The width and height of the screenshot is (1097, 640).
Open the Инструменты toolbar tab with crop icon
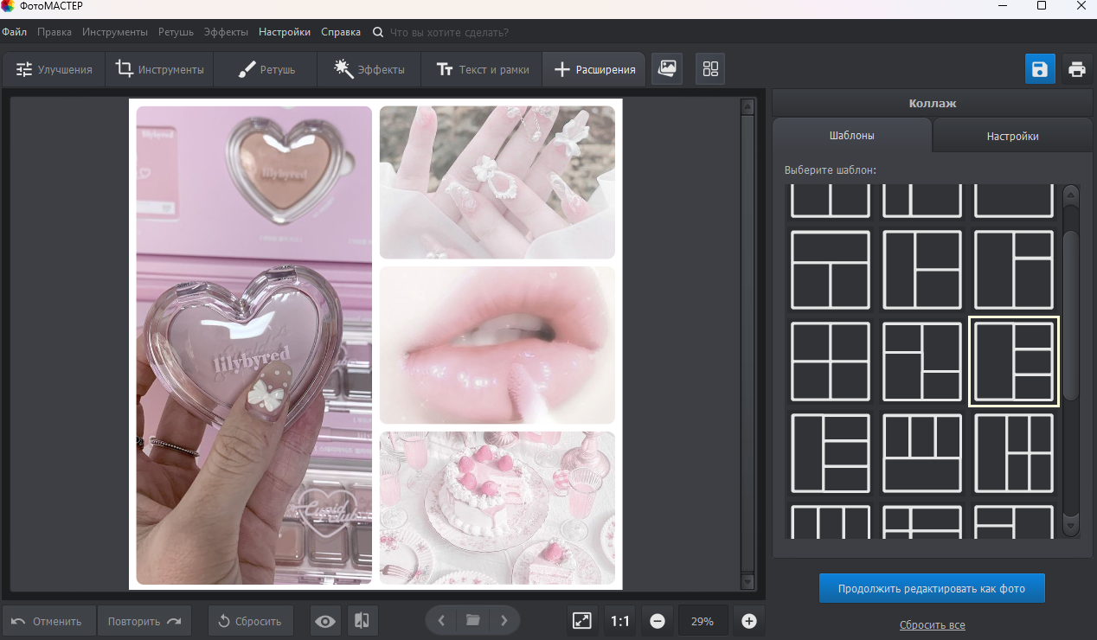[x=160, y=69]
